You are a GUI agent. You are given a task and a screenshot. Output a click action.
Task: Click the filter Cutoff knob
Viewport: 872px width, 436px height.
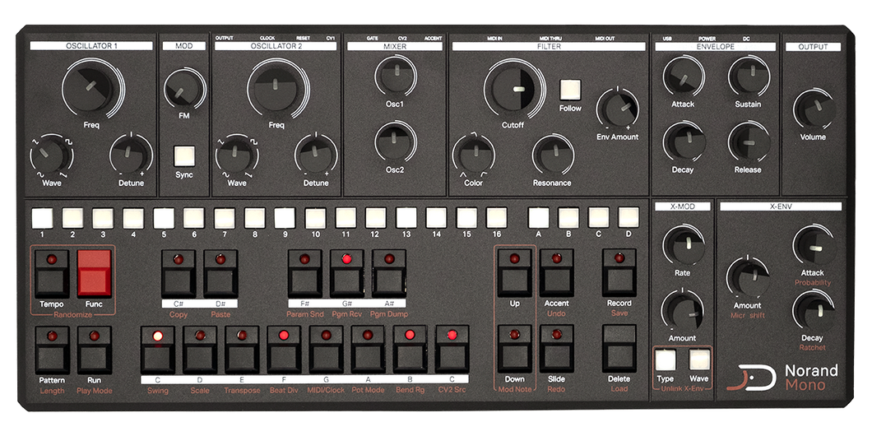pyautogui.click(x=513, y=90)
